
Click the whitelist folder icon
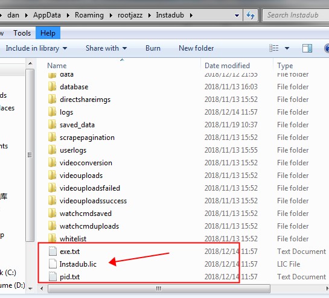tap(52, 238)
